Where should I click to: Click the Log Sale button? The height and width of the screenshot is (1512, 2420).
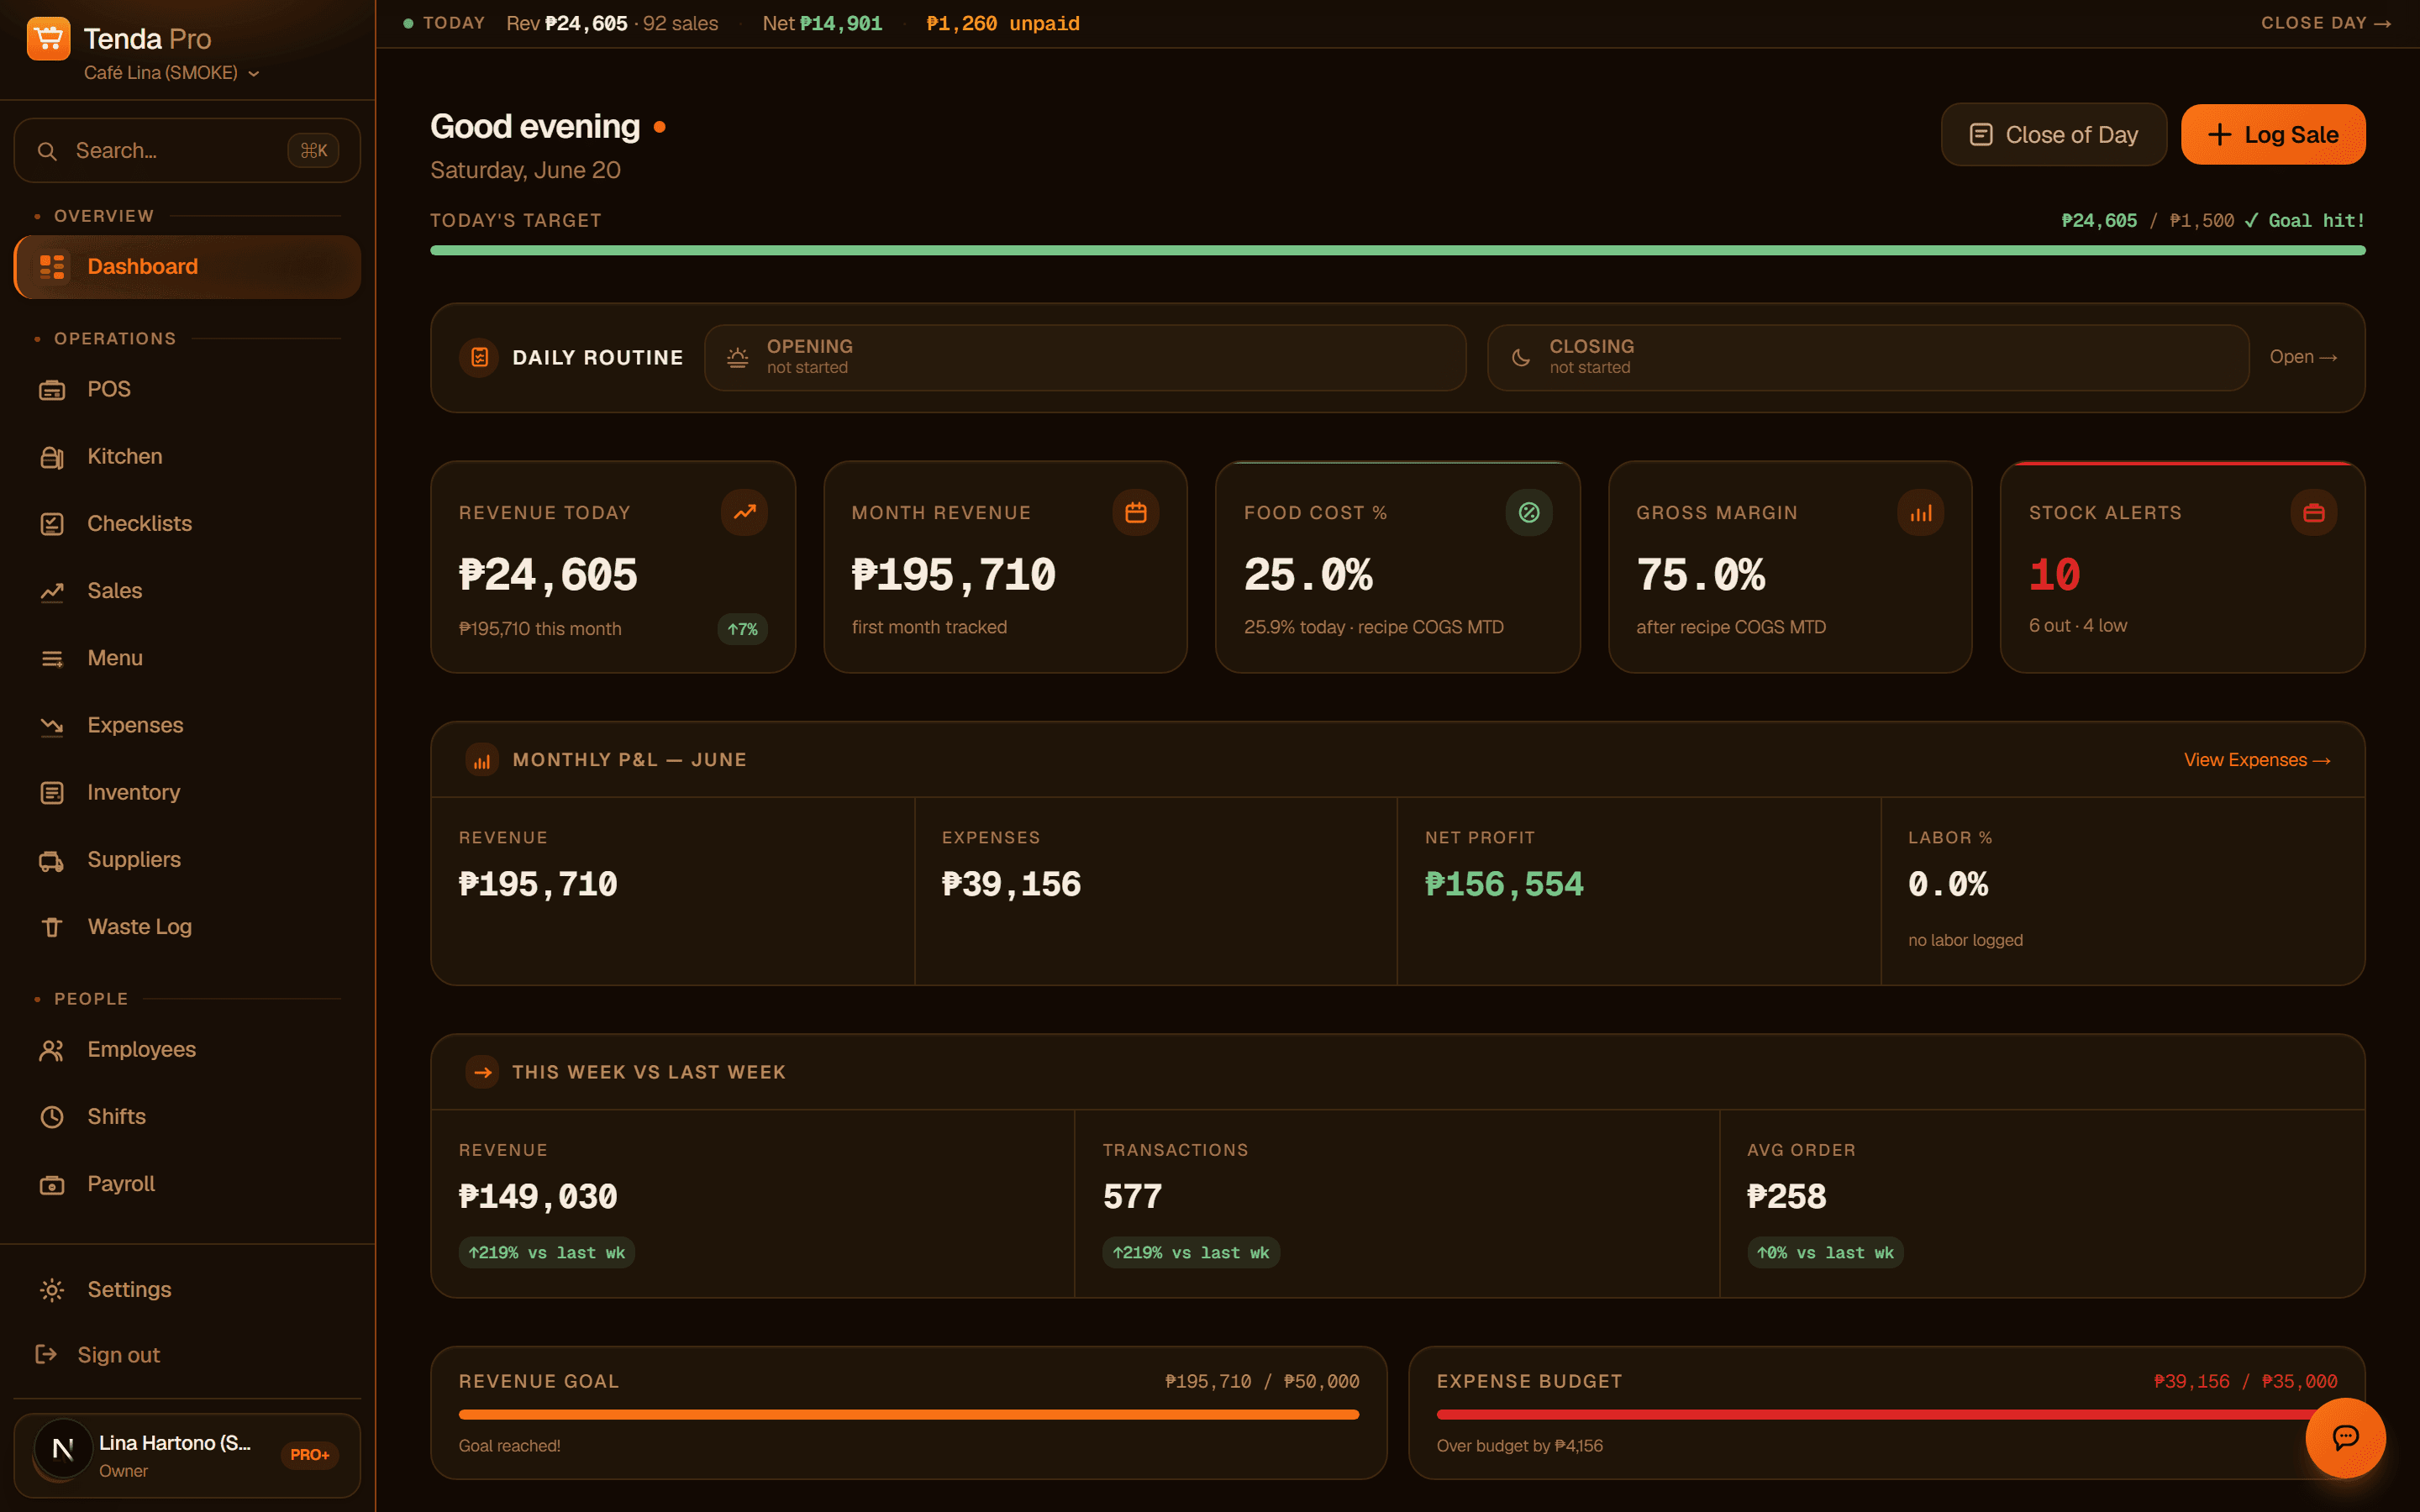[2273, 135]
